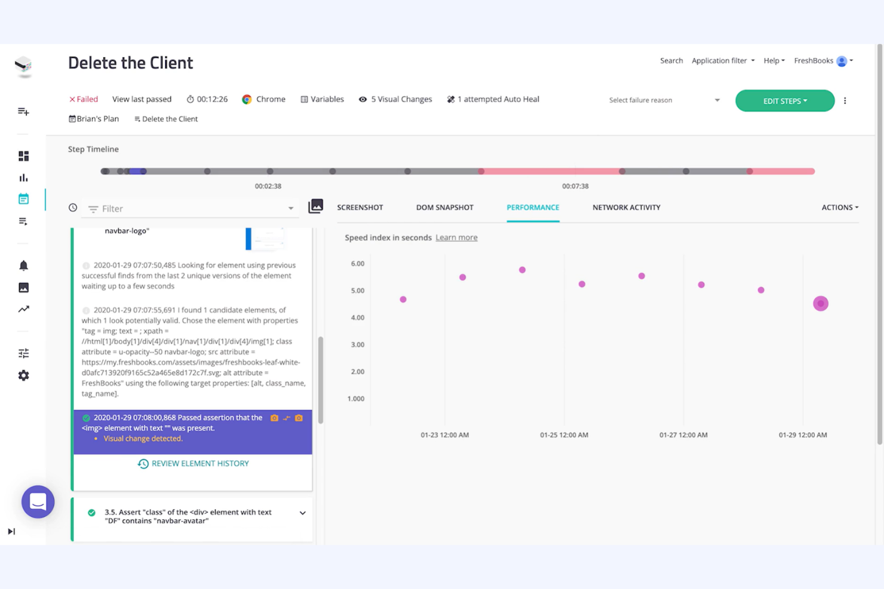Viewport: 884px width, 589px height.
Task: Open the filter sliders icon in sidebar
Action: pos(24,353)
